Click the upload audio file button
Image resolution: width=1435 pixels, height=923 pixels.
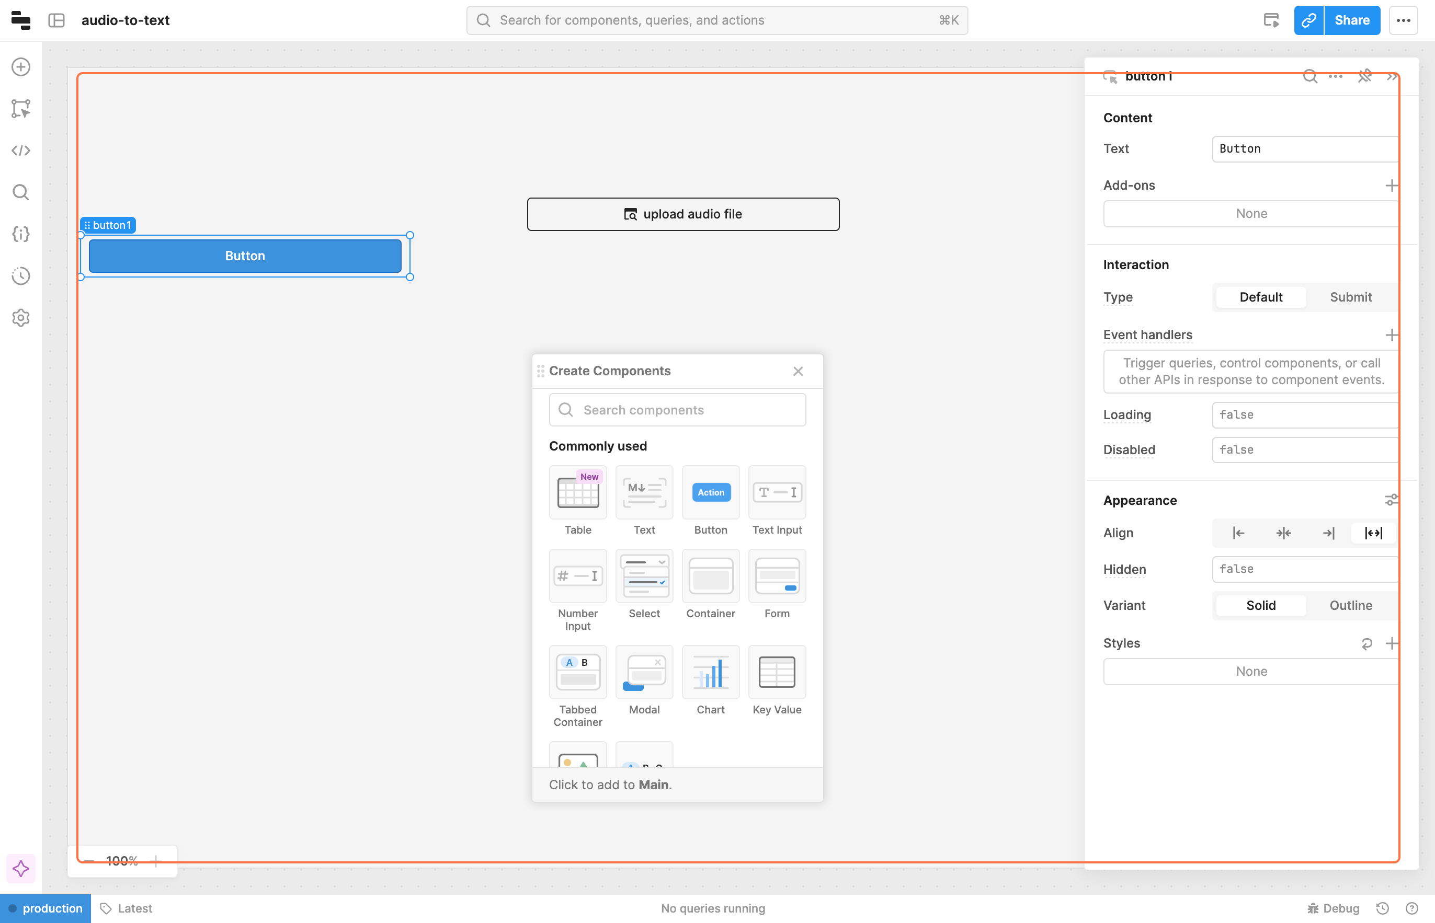[x=683, y=214]
